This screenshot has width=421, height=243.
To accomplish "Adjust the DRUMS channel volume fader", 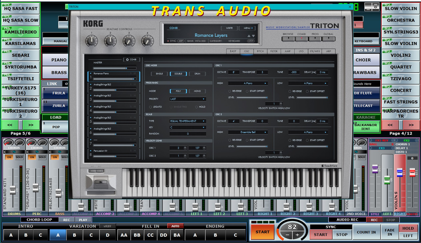I will (x=12, y=189).
